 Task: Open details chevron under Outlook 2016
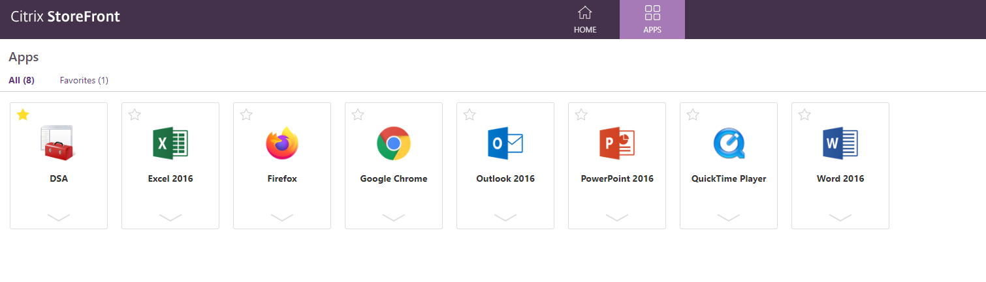505,218
